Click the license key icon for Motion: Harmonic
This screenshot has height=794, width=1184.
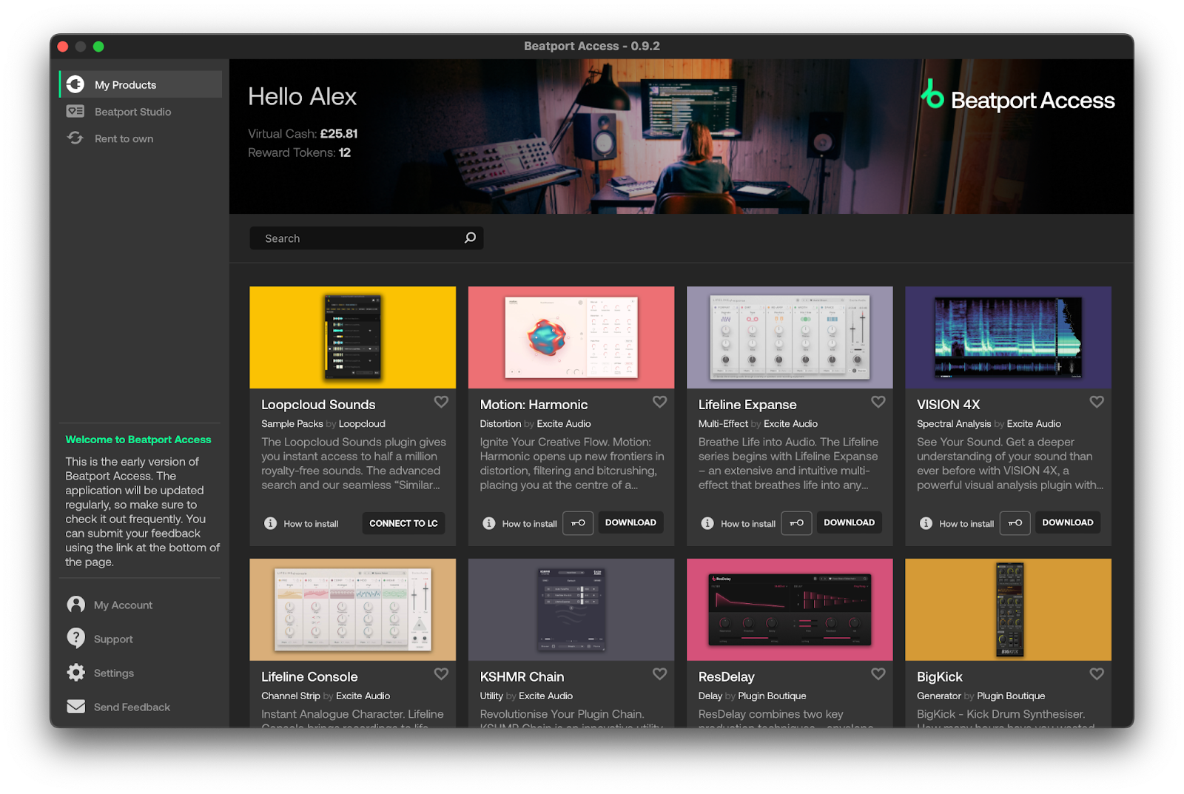[x=578, y=523]
